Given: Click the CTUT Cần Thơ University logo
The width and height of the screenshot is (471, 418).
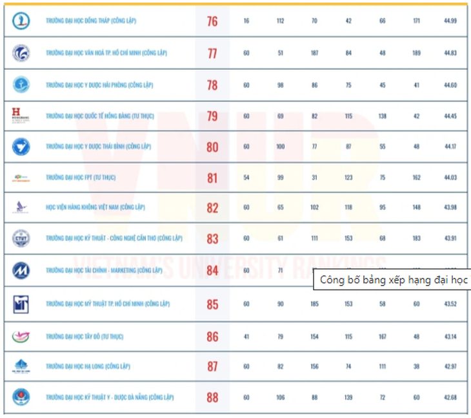Looking at the screenshot, I should point(21,238).
